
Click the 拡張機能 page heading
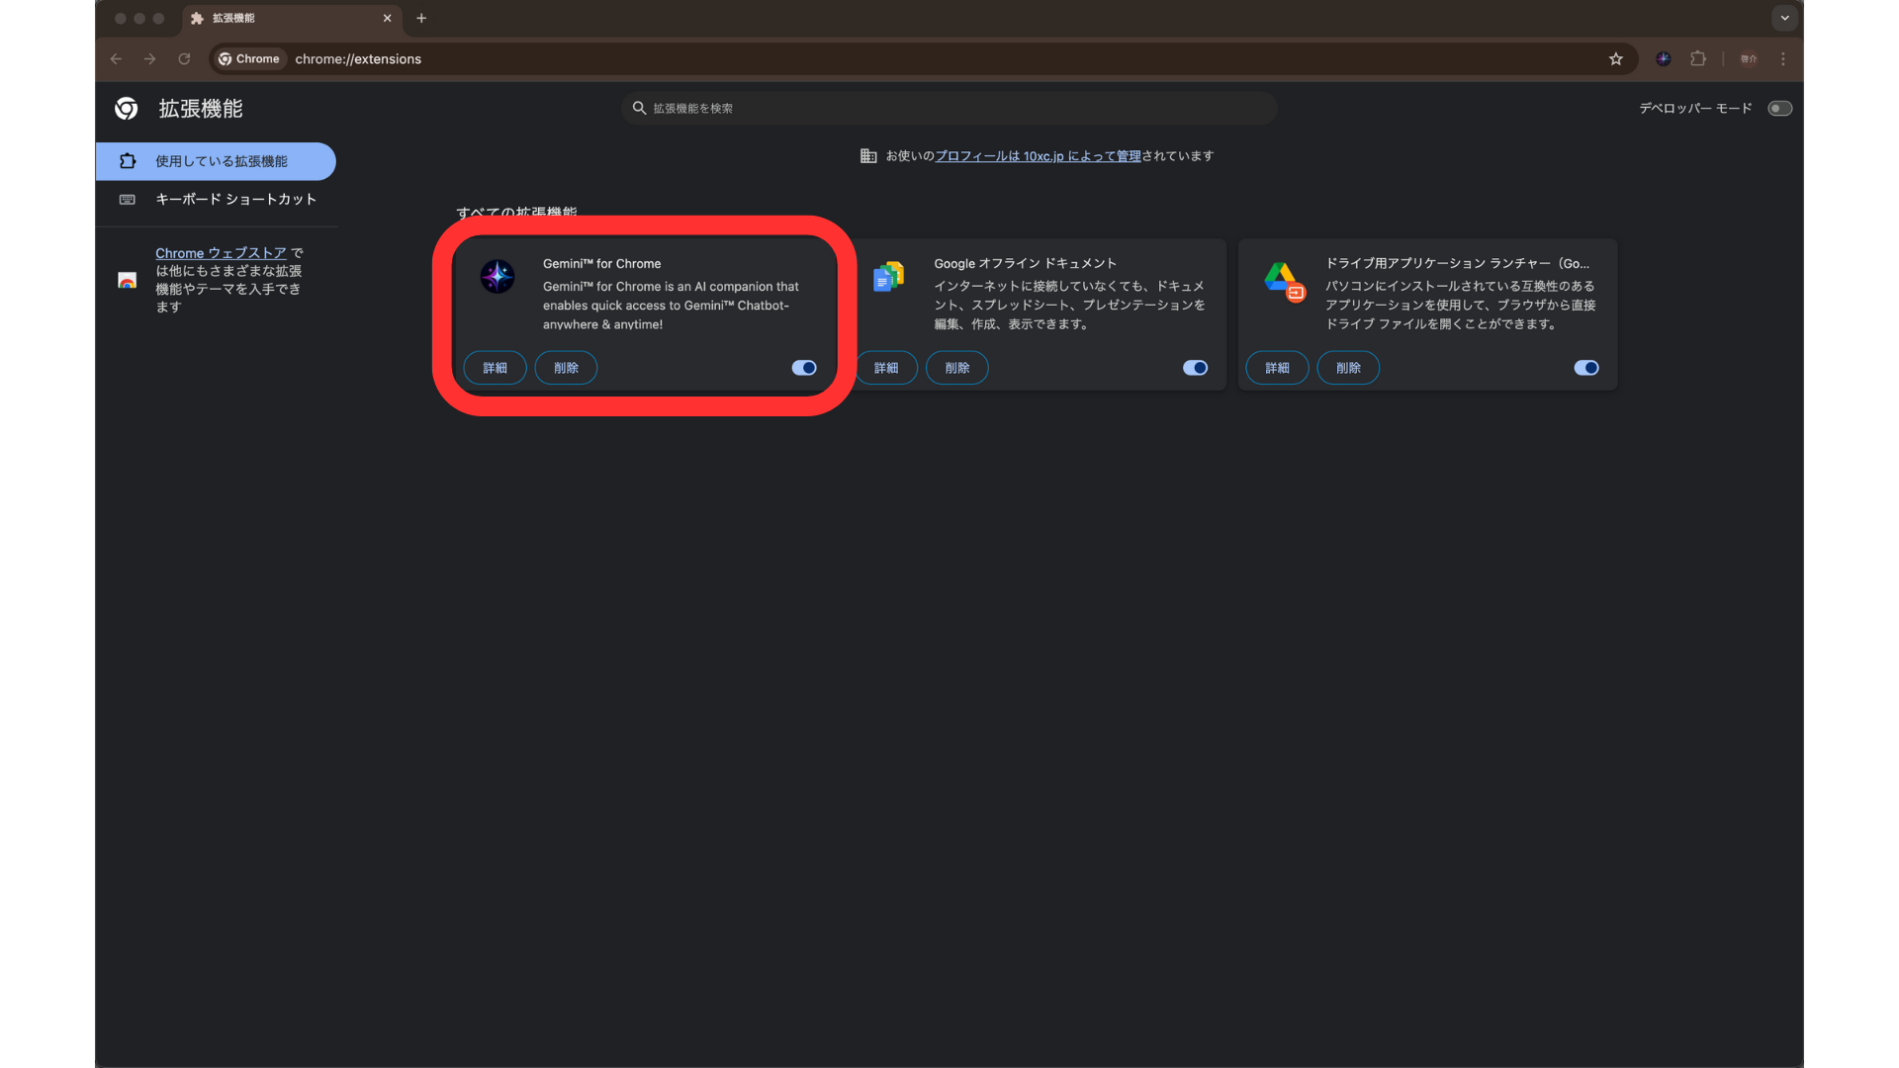pyautogui.click(x=201, y=109)
